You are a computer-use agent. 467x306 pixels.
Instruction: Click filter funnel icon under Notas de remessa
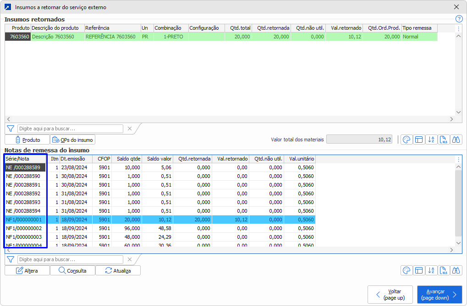click(x=11, y=260)
